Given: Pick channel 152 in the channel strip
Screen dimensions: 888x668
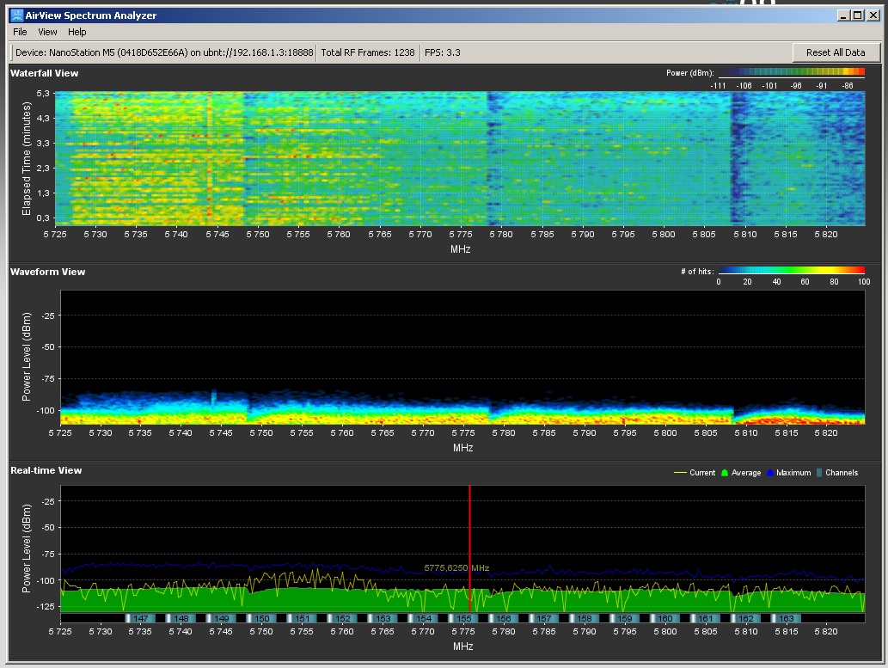Looking at the screenshot, I should tap(343, 619).
